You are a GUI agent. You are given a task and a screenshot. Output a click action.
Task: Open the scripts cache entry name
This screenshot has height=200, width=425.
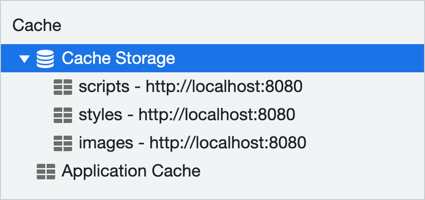tap(103, 87)
